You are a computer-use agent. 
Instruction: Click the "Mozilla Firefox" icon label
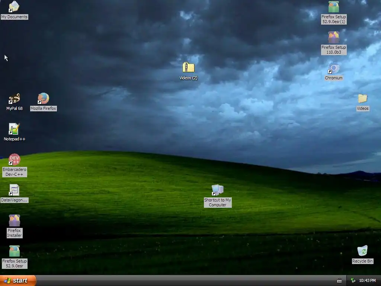(43, 108)
